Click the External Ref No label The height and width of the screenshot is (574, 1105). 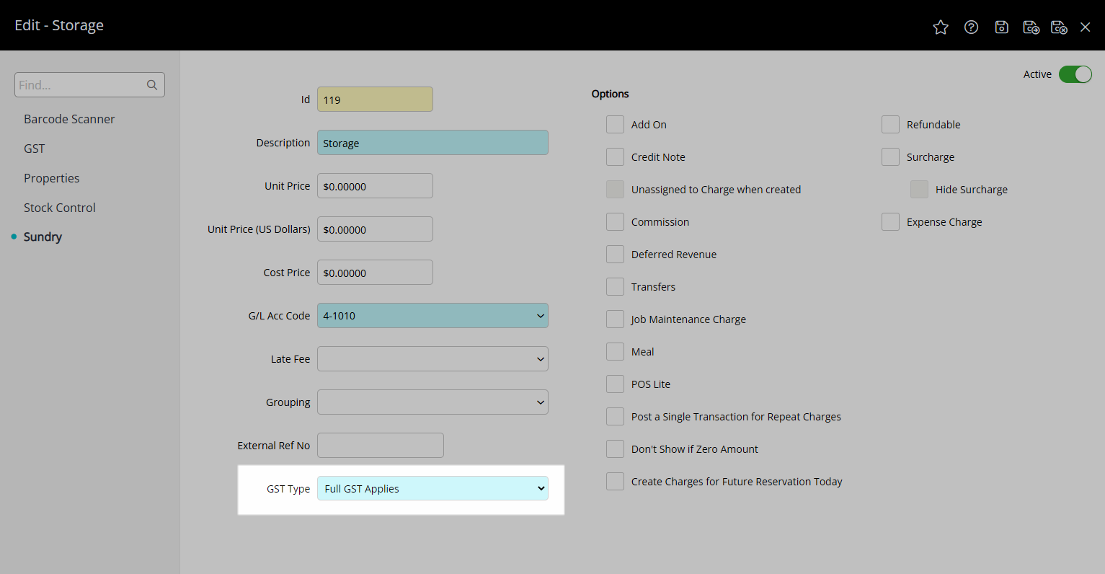tap(274, 446)
